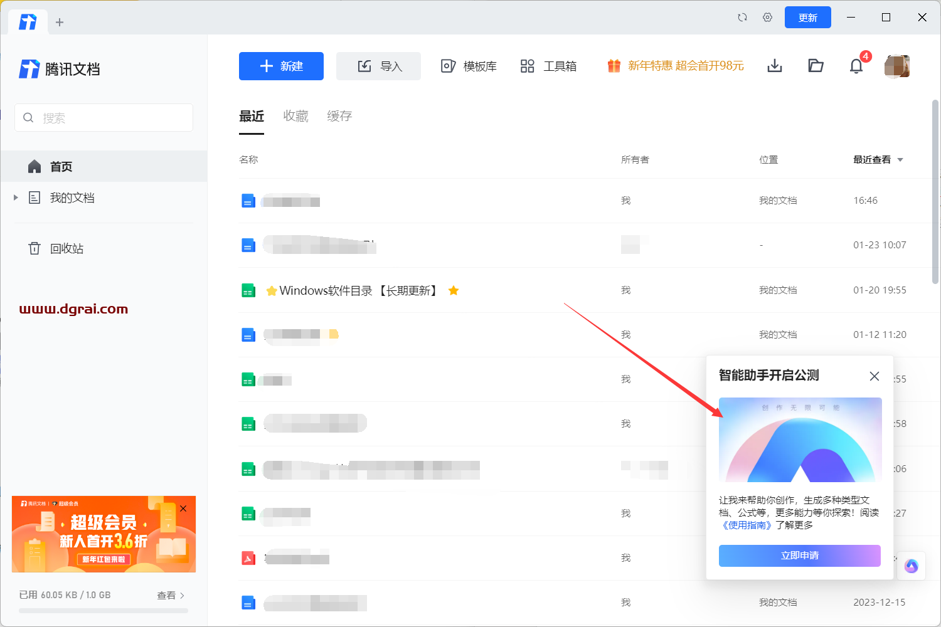This screenshot has width=941, height=627.
Task: Click the 导入 import button
Action: point(378,66)
